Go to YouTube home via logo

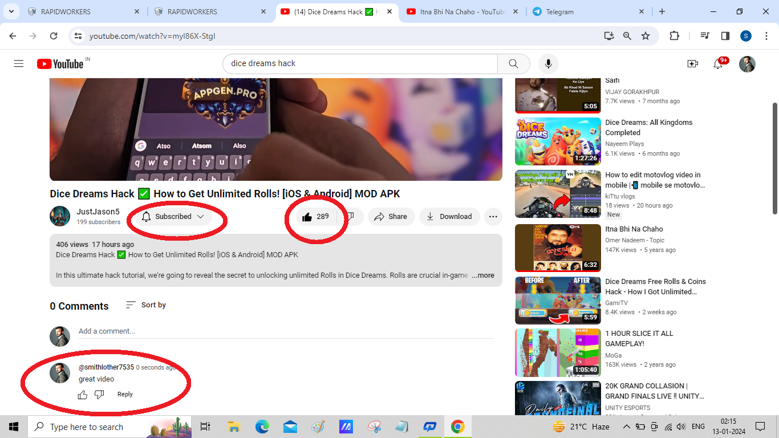(60, 64)
